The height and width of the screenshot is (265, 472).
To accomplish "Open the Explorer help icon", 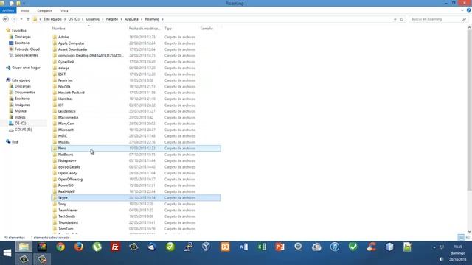I will click(468, 10).
